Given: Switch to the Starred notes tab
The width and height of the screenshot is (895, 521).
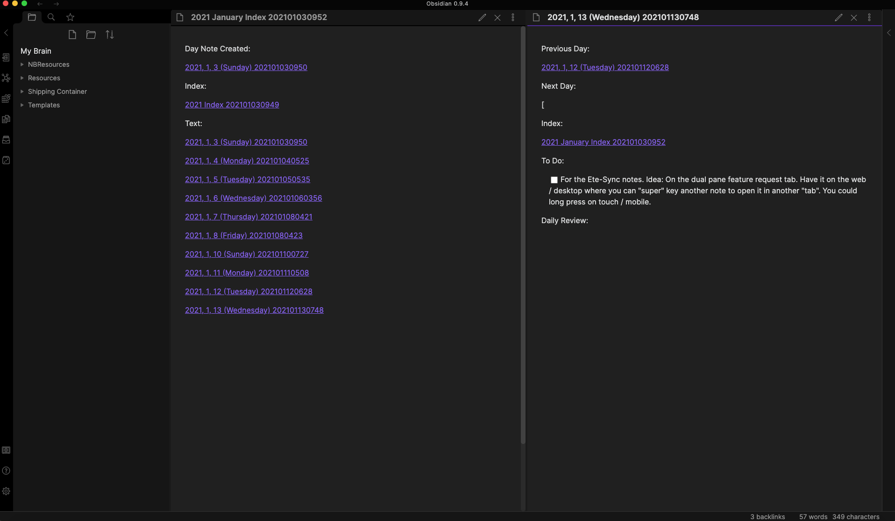Looking at the screenshot, I should pos(71,17).
